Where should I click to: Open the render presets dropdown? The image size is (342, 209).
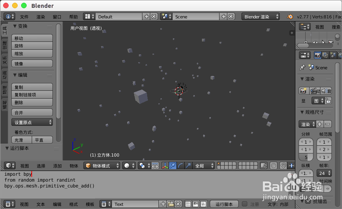pos(307,124)
